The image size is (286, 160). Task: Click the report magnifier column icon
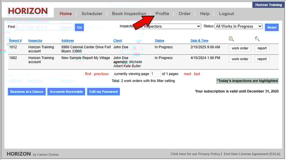(257, 39)
